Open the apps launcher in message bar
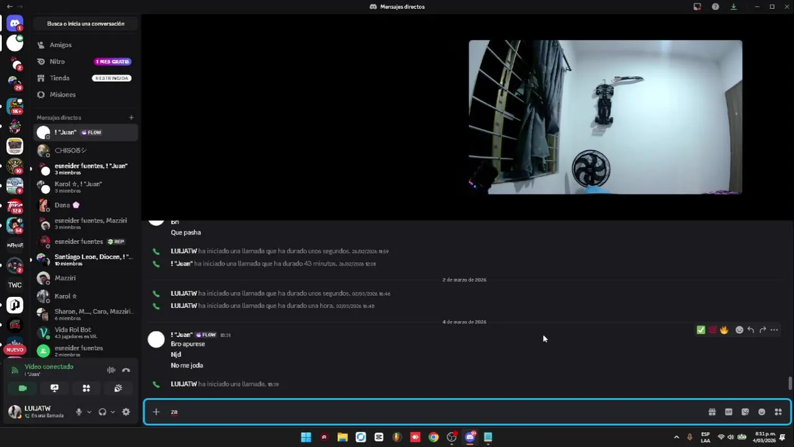The width and height of the screenshot is (794, 447). [778, 412]
